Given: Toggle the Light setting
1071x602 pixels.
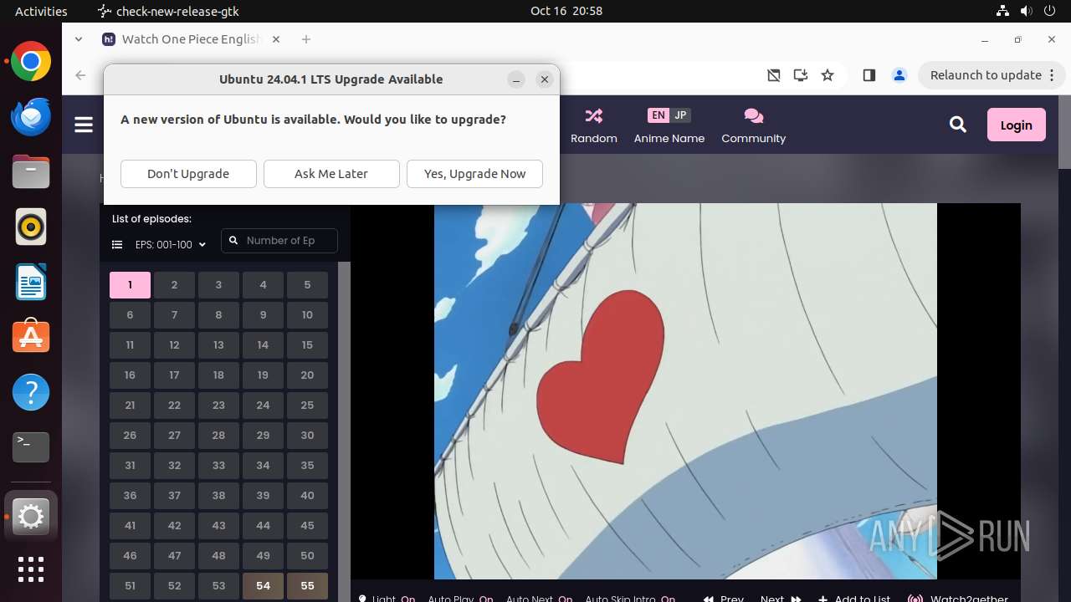Looking at the screenshot, I should pyautogui.click(x=387, y=599).
